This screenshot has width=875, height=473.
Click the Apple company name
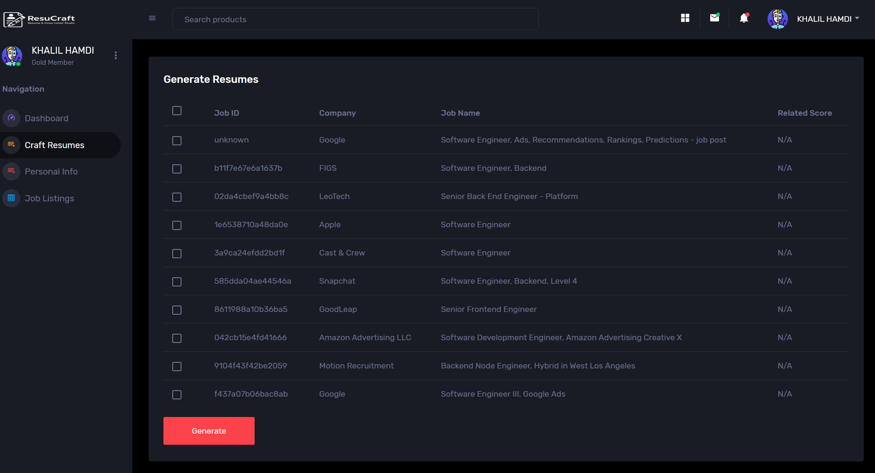tap(330, 224)
